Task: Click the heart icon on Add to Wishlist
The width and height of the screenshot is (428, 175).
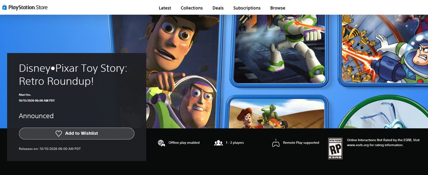Action: tap(59, 133)
